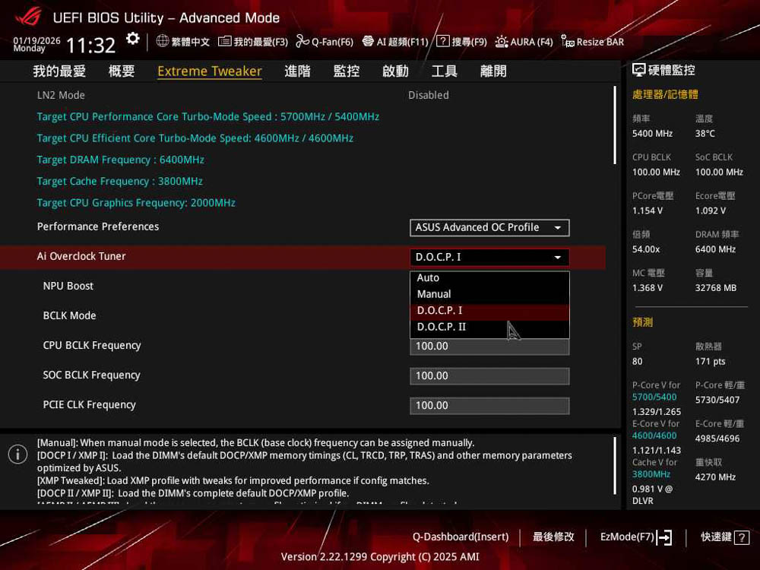Open Q-Fan(F6) fan control
The width and height of the screenshot is (760, 570).
pyautogui.click(x=302, y=41)
